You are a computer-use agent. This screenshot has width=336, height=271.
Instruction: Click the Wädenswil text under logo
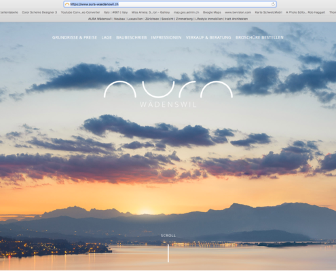point(168,104)
